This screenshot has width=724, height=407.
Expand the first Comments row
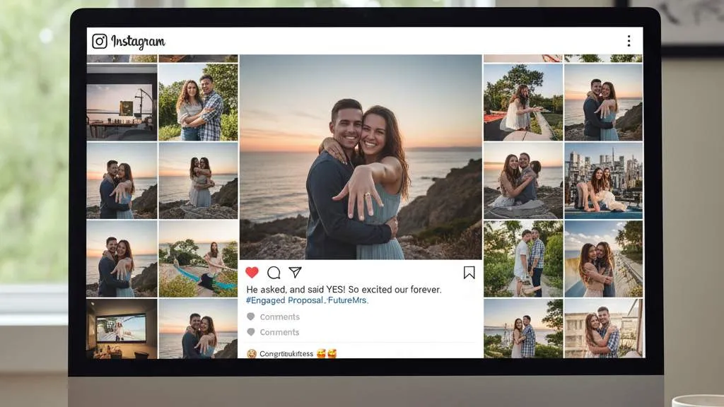(279, 317)
